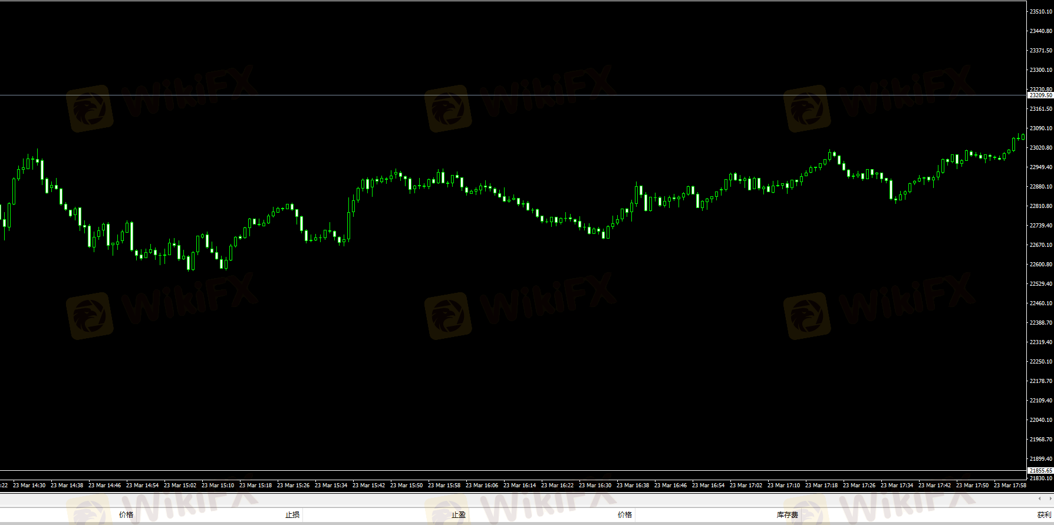Click the 23 Mar 16:14 time label
This screenshot has height=525, width=1054.
tap(520, 486)
